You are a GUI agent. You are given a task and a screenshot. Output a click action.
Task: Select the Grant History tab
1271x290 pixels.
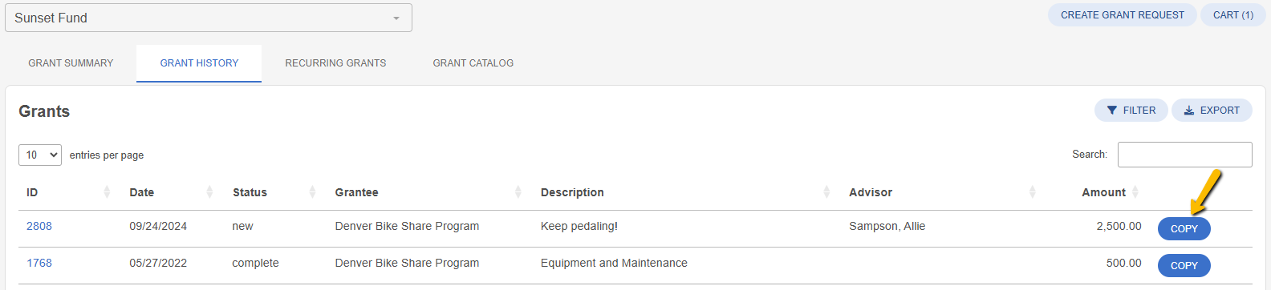point(199,63)
